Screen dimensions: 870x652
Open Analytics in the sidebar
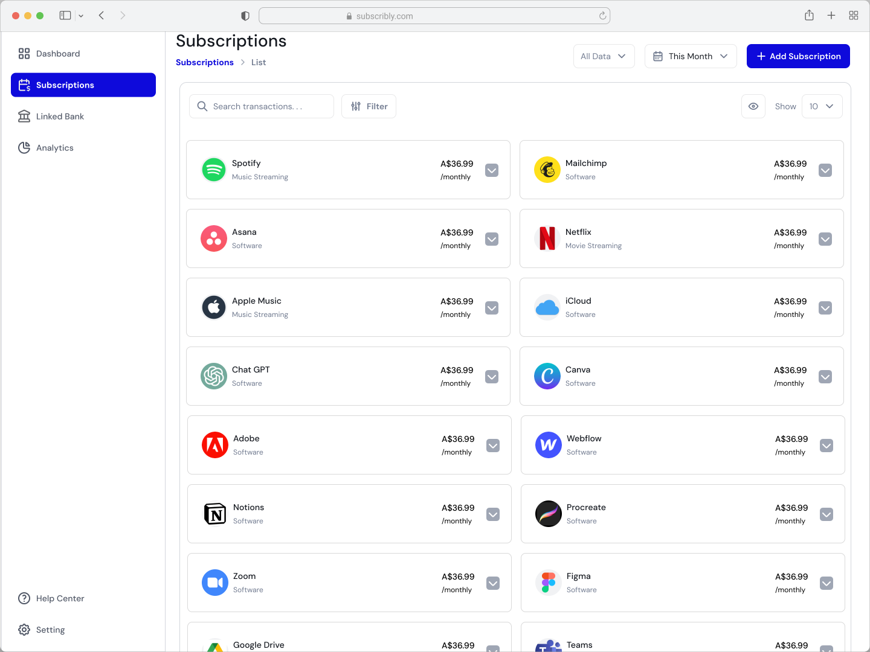point(83,148)
